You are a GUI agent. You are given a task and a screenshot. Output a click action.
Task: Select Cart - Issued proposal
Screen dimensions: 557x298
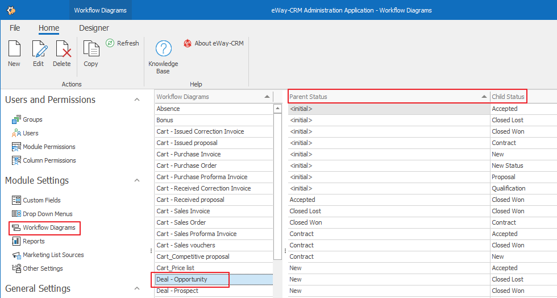pyautogui.click(x=214, y=143)
